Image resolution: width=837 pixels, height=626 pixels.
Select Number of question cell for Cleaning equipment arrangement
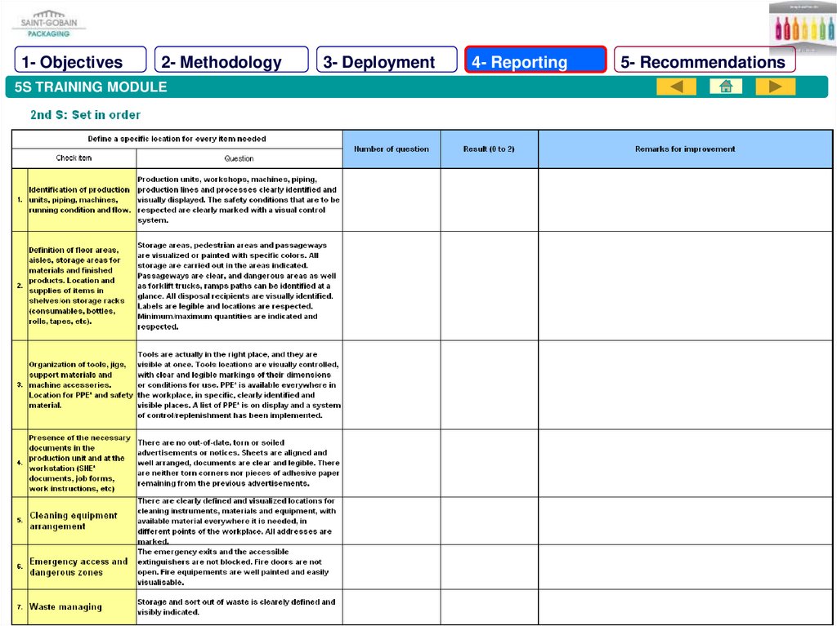point(391,521)
